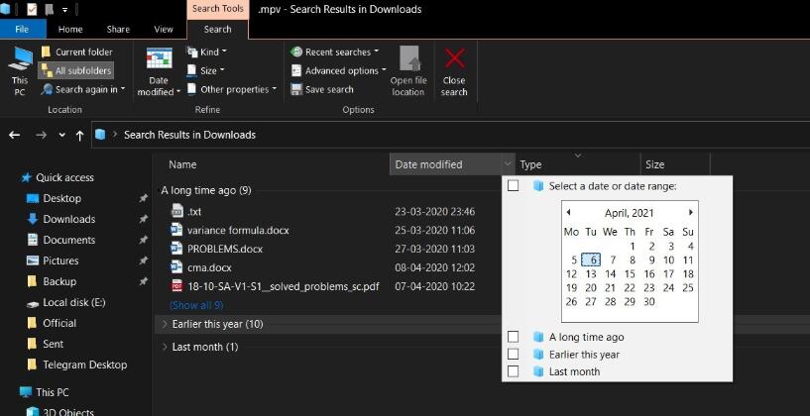This screenshot has width=810, height=416.
Task: Go to next month in calendar
Action: coord(691,212)
